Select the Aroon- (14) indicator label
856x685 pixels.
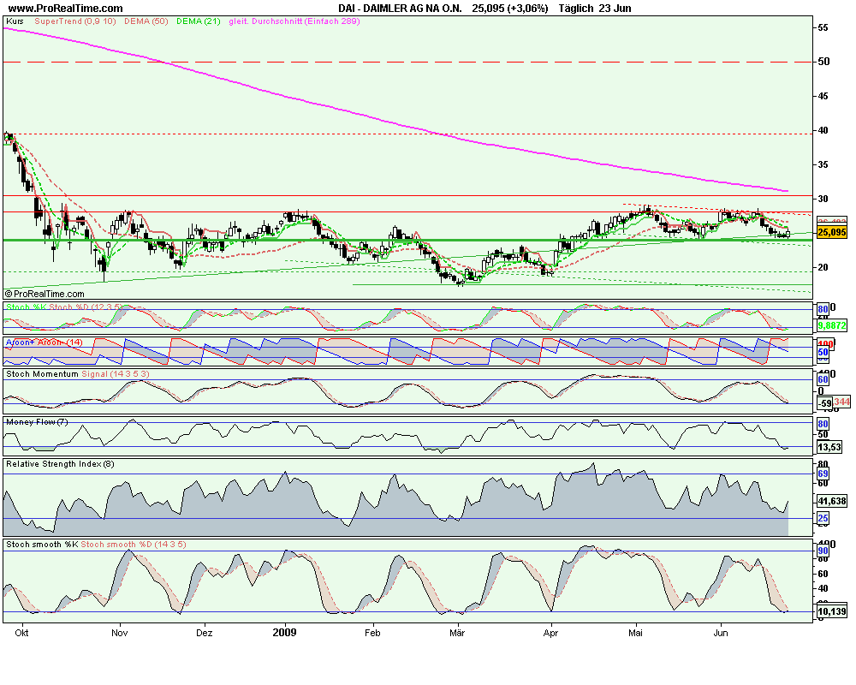point(58,342)
